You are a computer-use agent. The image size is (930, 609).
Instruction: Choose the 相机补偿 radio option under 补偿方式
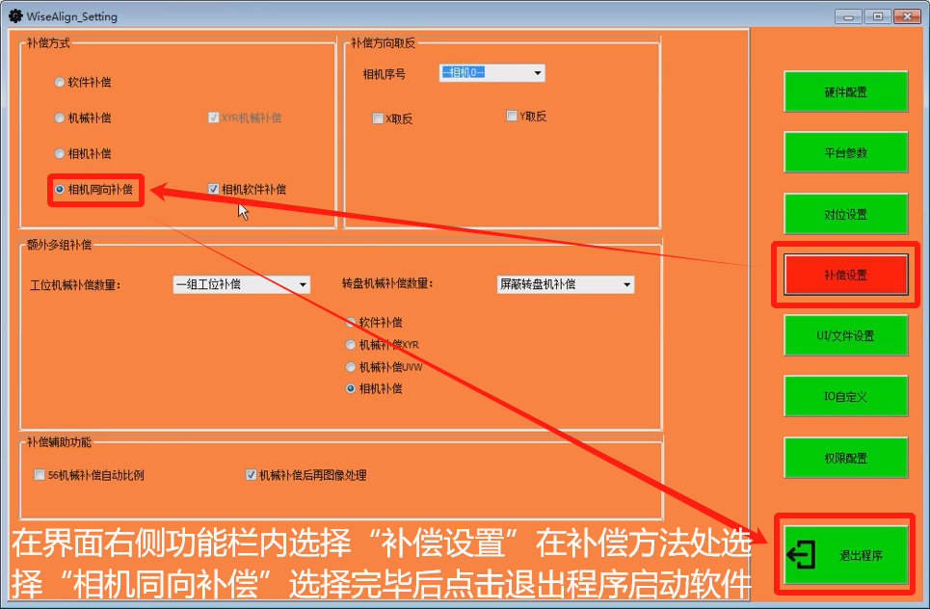(x=60, y=154)
